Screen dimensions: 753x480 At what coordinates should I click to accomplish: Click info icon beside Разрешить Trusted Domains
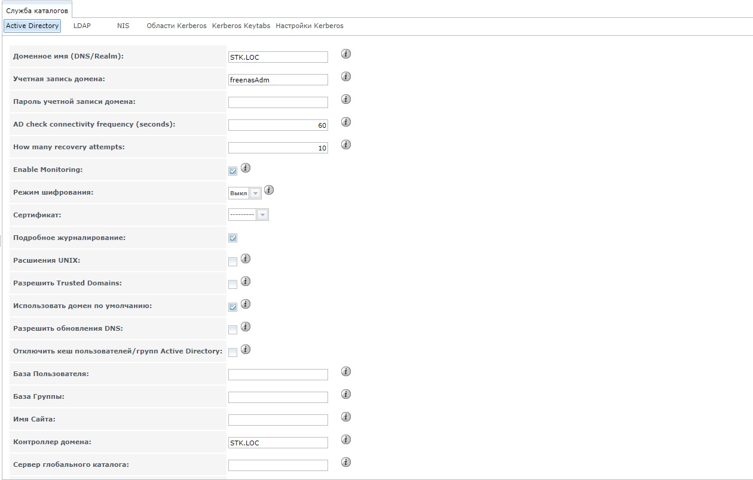[x=246, y=281]
